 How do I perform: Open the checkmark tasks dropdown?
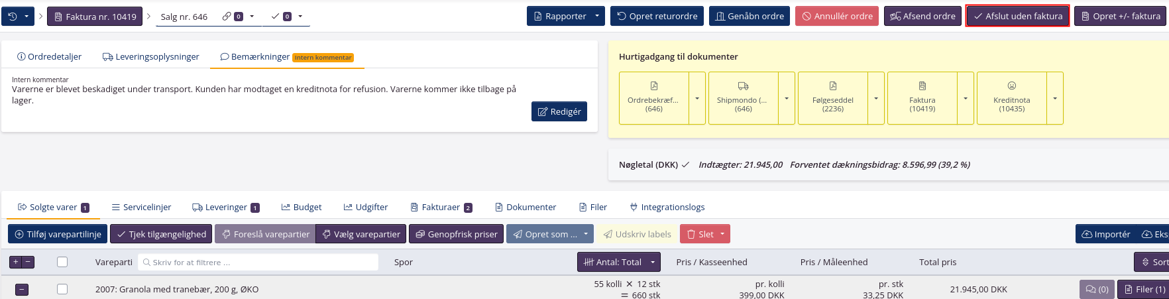287,16
